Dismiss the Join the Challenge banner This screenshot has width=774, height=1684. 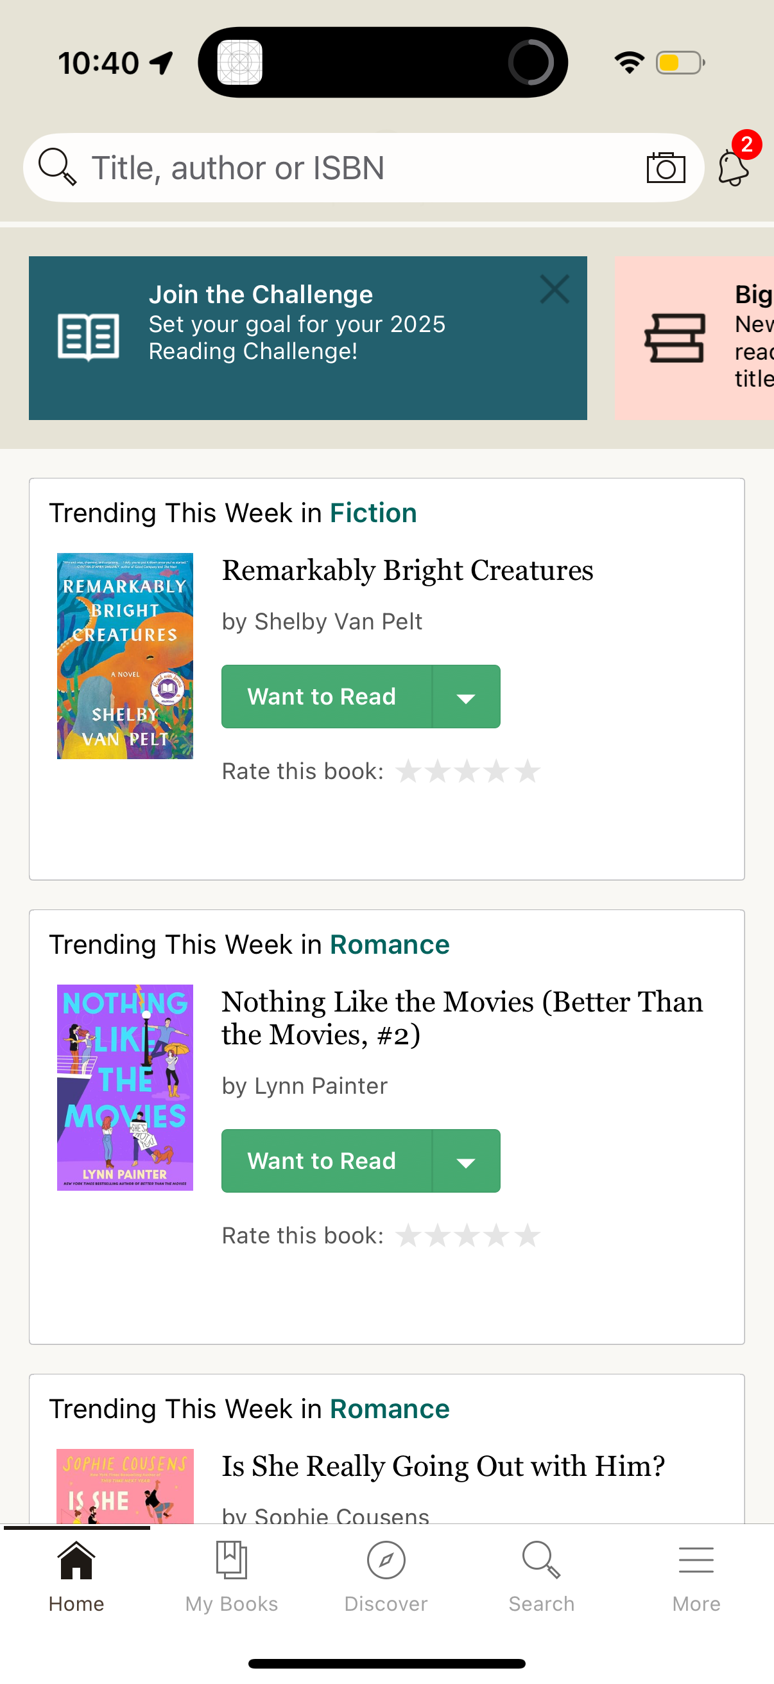(555, 290)
